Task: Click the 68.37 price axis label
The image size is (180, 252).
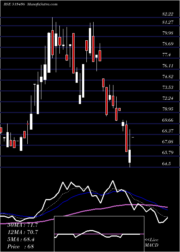Action: tap(168, 131)
